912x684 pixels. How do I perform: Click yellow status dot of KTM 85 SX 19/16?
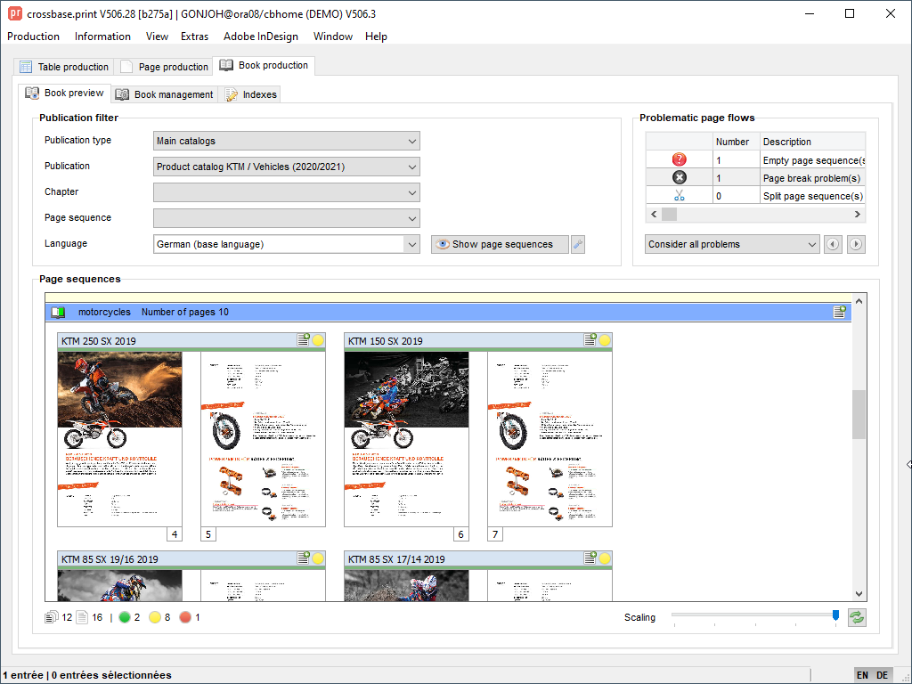click(318, 559)
